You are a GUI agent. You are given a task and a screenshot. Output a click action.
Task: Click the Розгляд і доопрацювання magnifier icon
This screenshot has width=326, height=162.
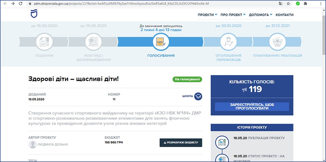93,42
